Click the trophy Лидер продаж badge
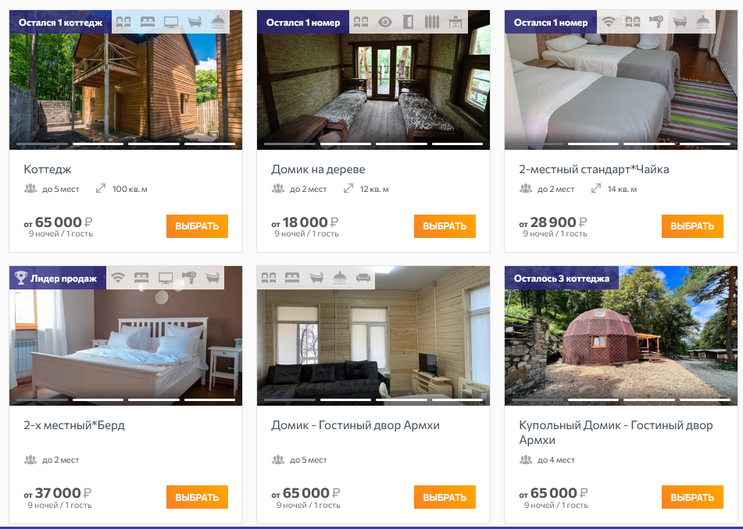Image resolution: width=743 pixels, height=529 pixels. pos(57,278)
